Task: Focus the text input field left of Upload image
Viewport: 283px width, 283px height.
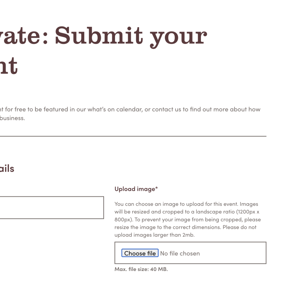Action: coord(52,208)
